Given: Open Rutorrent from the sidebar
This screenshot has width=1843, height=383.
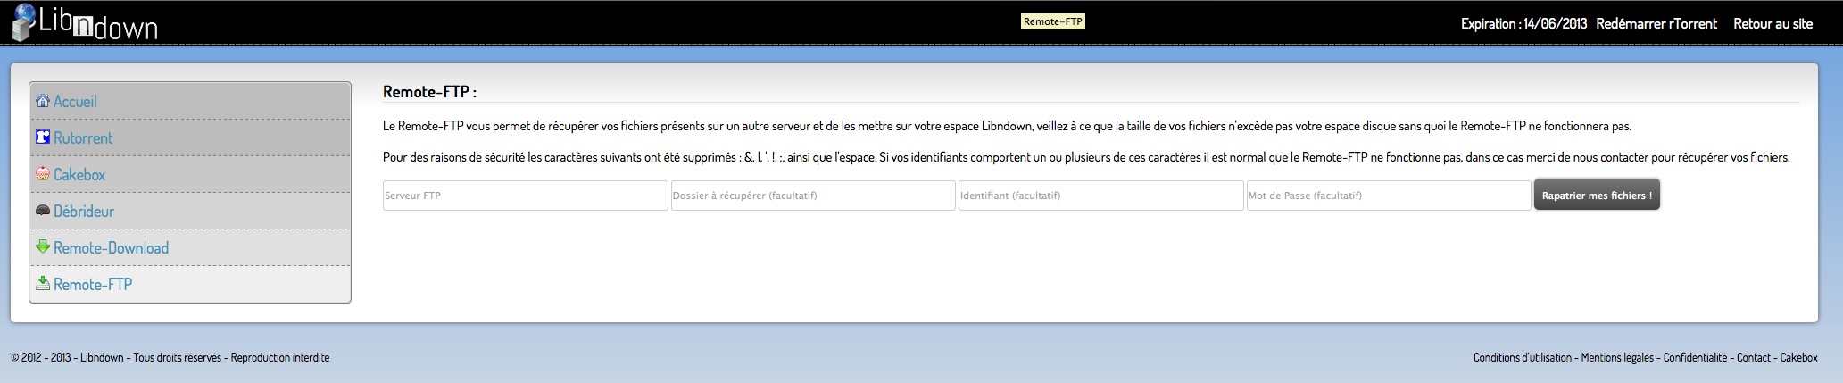Looking at the screenshot, I should [83, 138].
